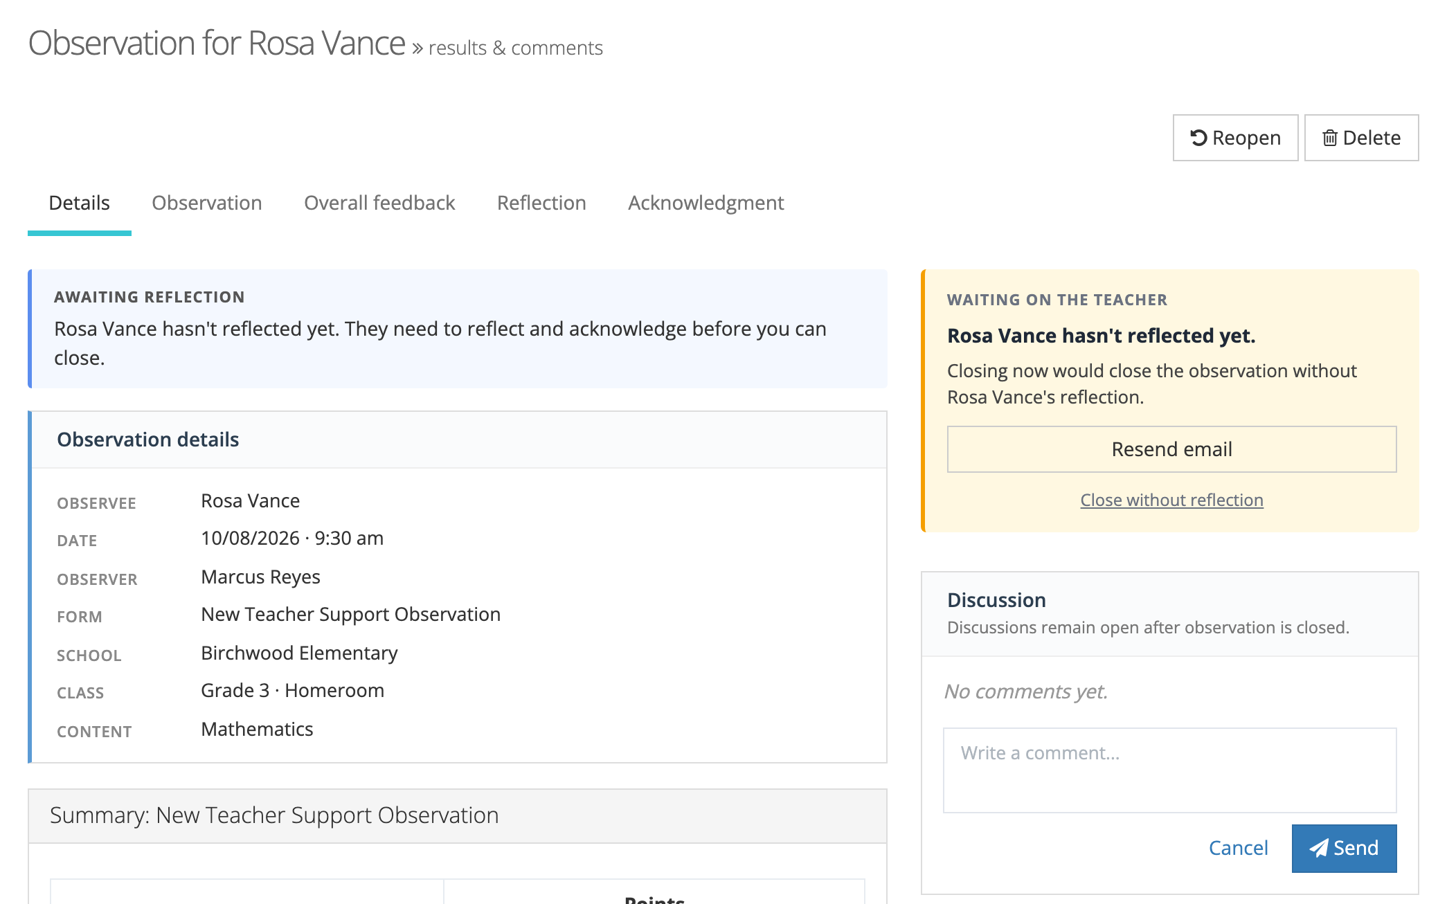
Task: Click the Discussions remain open note
Action: pos(1148,627)
